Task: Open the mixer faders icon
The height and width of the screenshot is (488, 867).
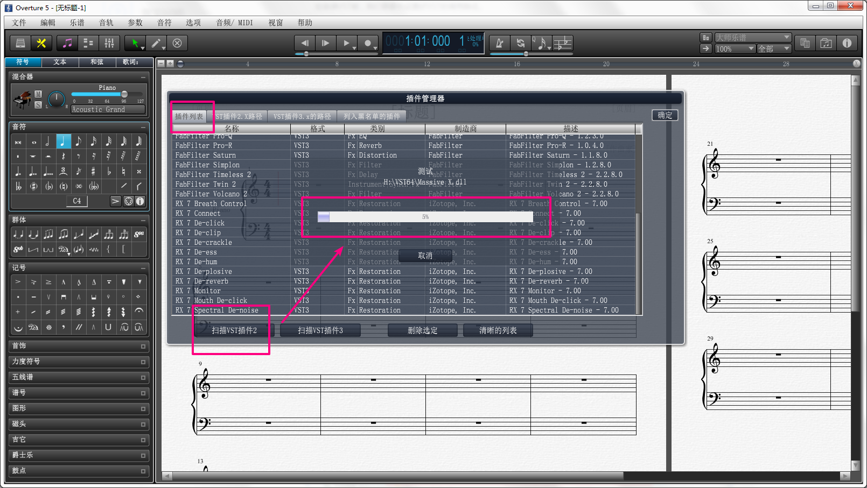Action: coord(109,43)
